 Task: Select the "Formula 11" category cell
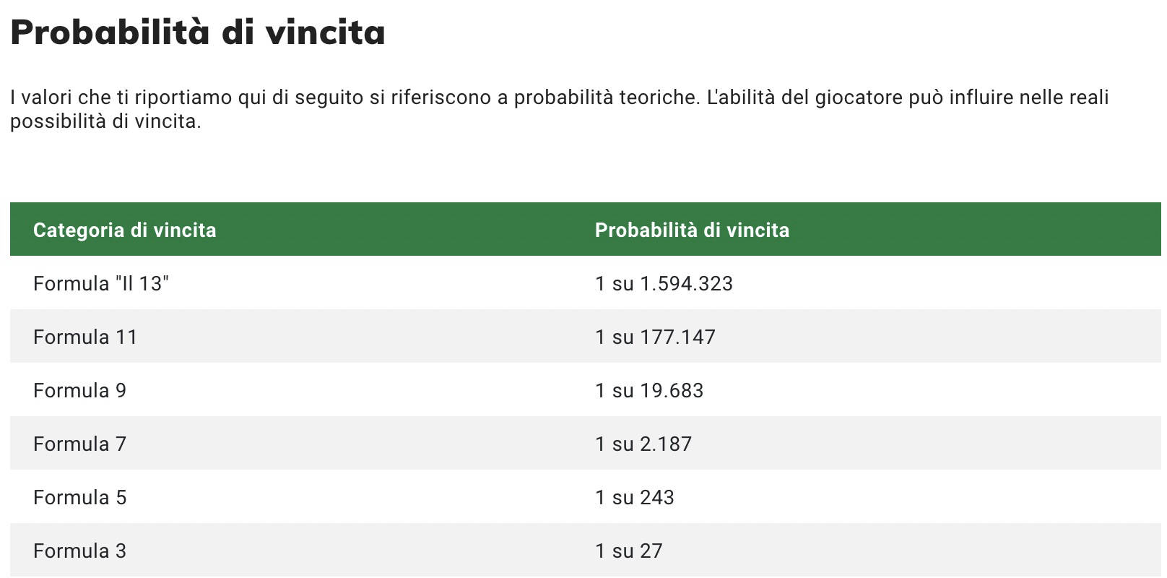(85, 337)
